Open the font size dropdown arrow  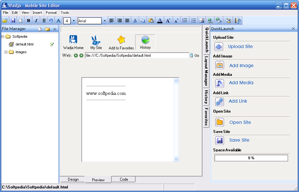tap(74, 21)
